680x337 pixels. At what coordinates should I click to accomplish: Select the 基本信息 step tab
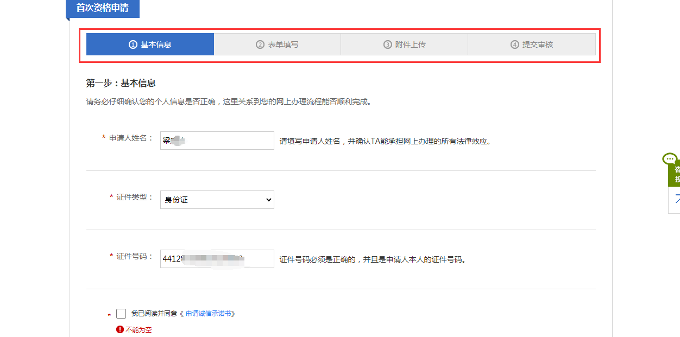tap(150, 44)
